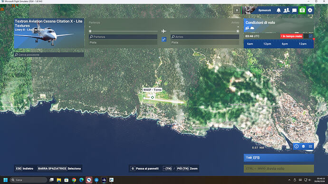Open the map list menu icon
The image size is (328, 184).
click(310, 147)
